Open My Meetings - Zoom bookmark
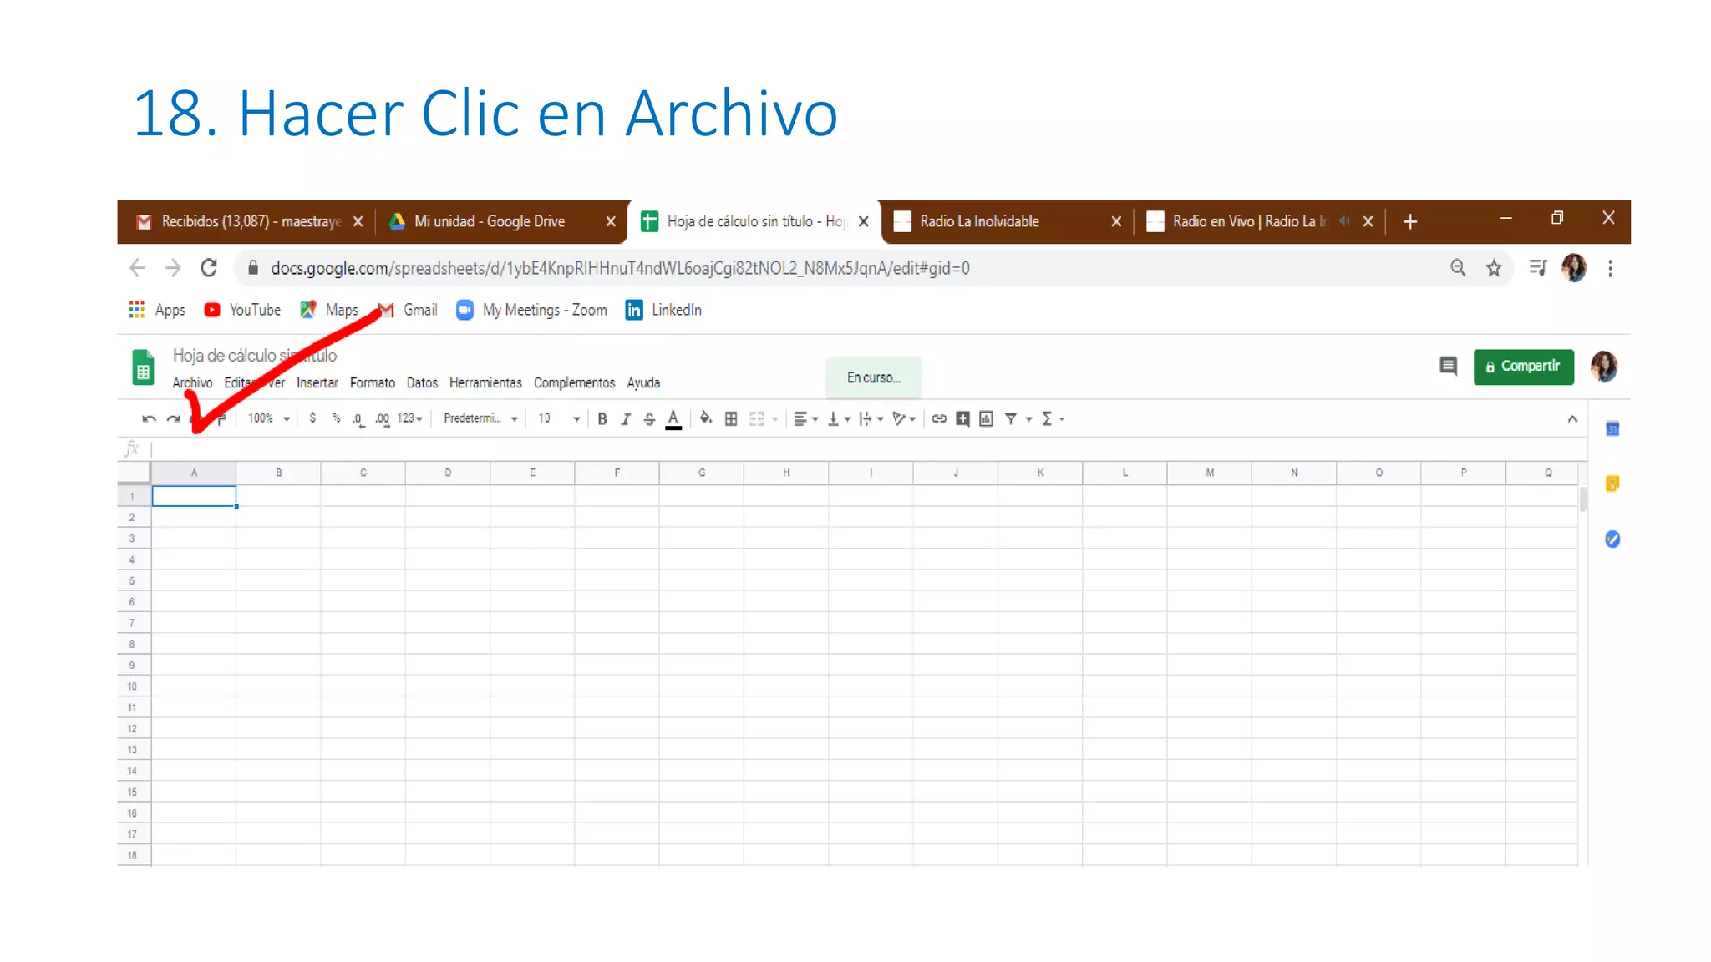Screen dimensions: 1711x962 531,310
